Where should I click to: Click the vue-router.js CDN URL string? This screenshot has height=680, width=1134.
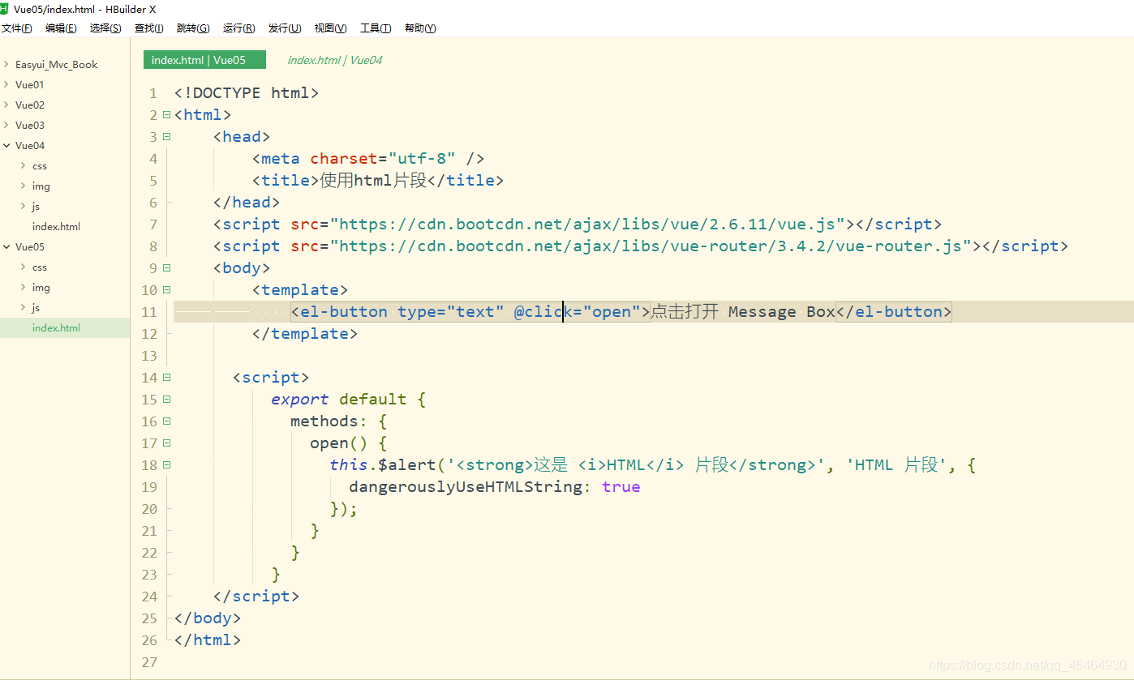click(651, 246)
